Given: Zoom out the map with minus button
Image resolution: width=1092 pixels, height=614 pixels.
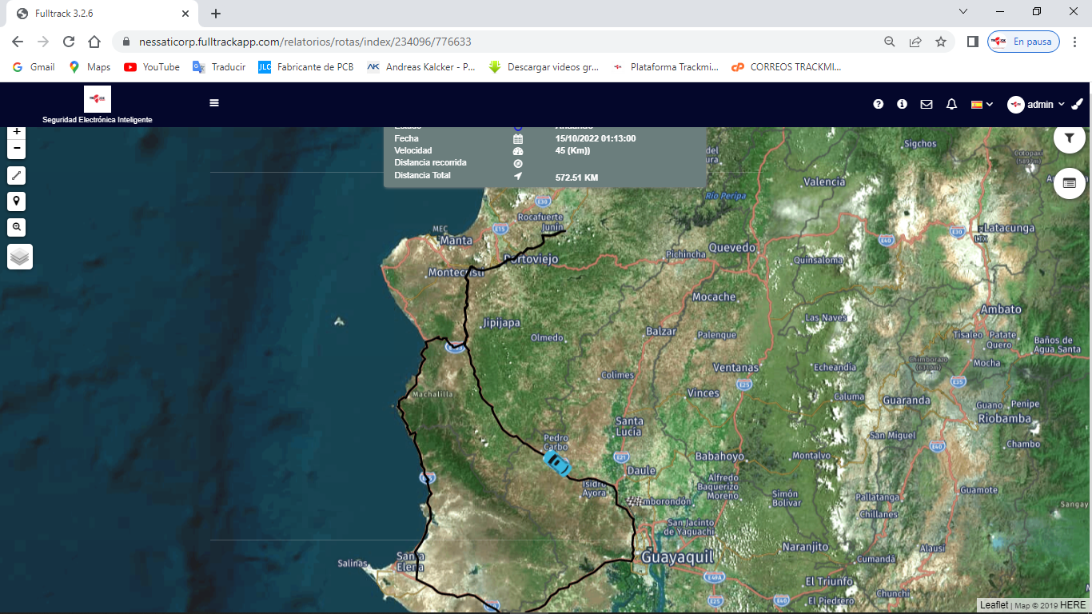Looking at the screenshot, I should (17, 150).
